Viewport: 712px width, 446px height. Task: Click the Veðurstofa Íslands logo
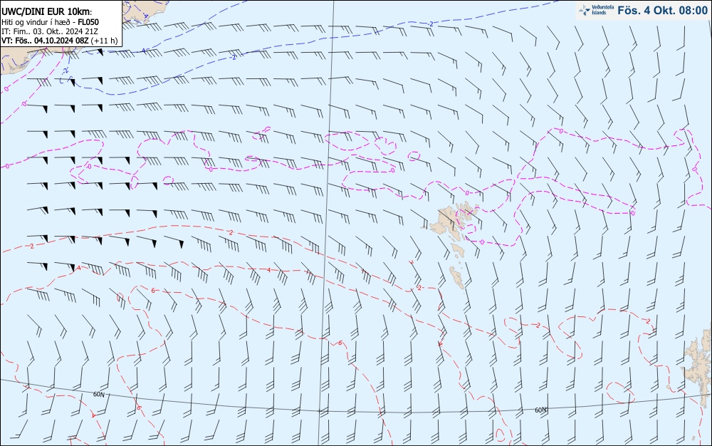(x=596, y=10)
